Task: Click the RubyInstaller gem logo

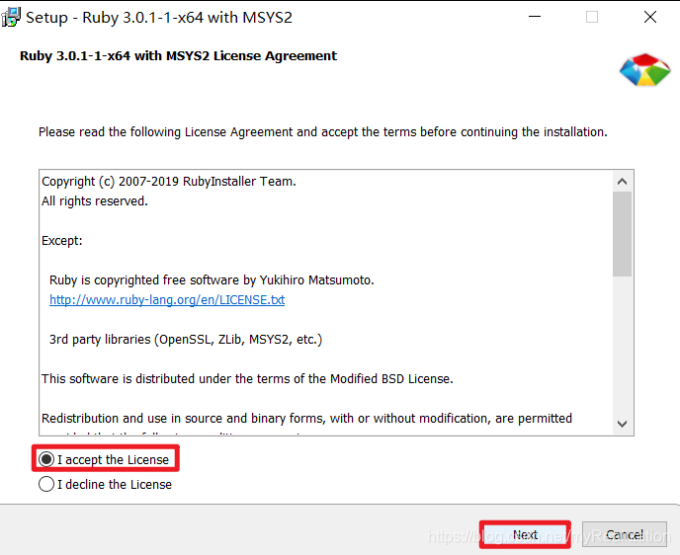Action: [644, 70]
